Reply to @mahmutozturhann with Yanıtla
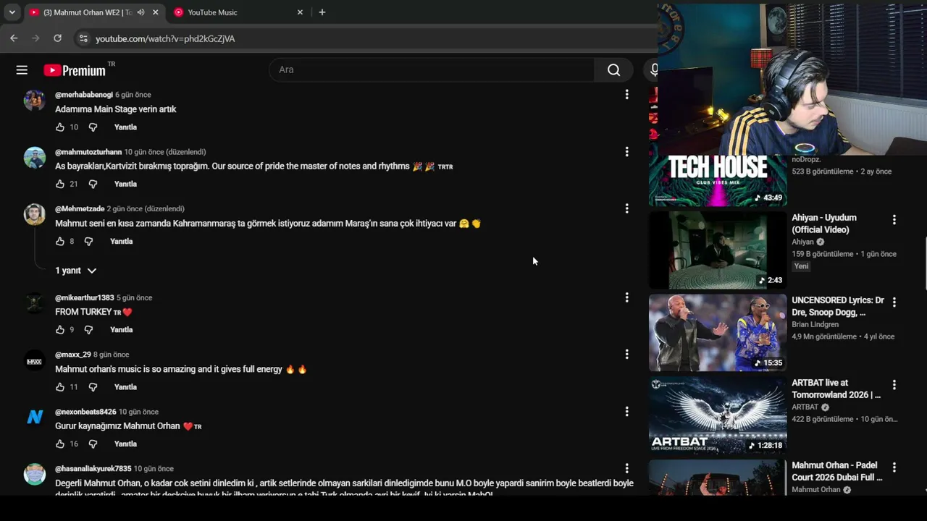 [125, 185]
